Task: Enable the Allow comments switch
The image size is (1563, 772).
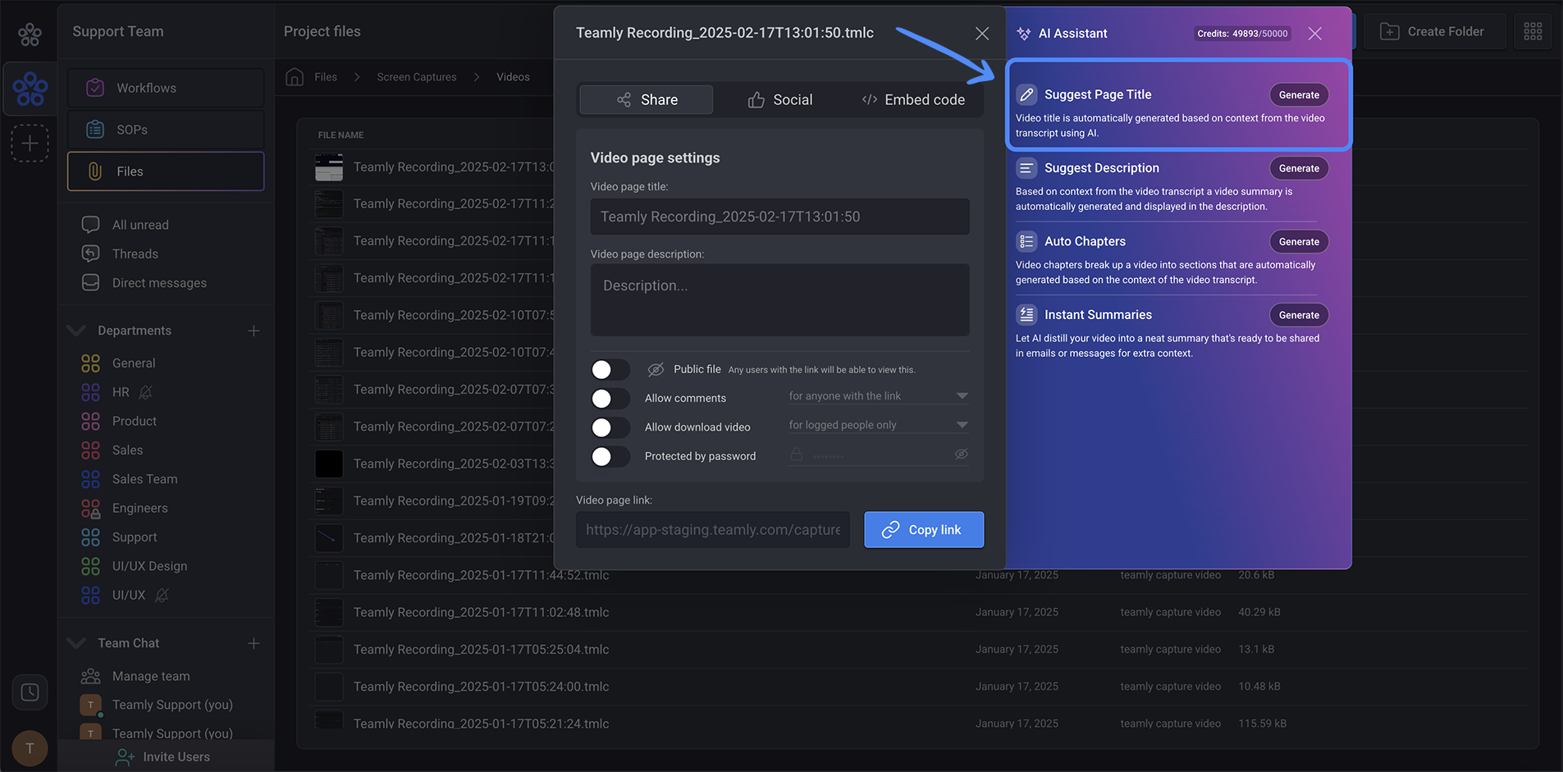Action: 610,399
